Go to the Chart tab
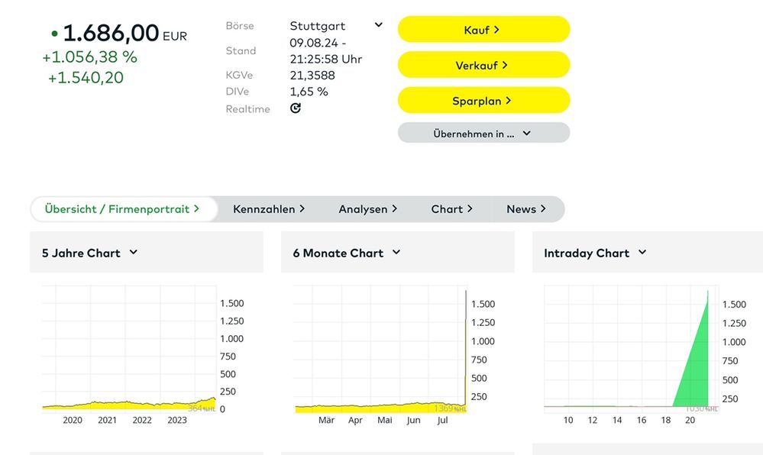The height and width of the screenshot is (455, 763). point(451,209)
